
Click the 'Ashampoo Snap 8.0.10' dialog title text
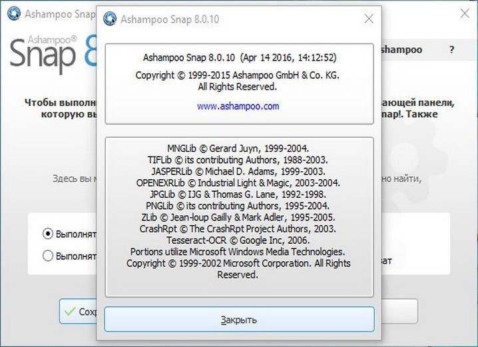170,19
